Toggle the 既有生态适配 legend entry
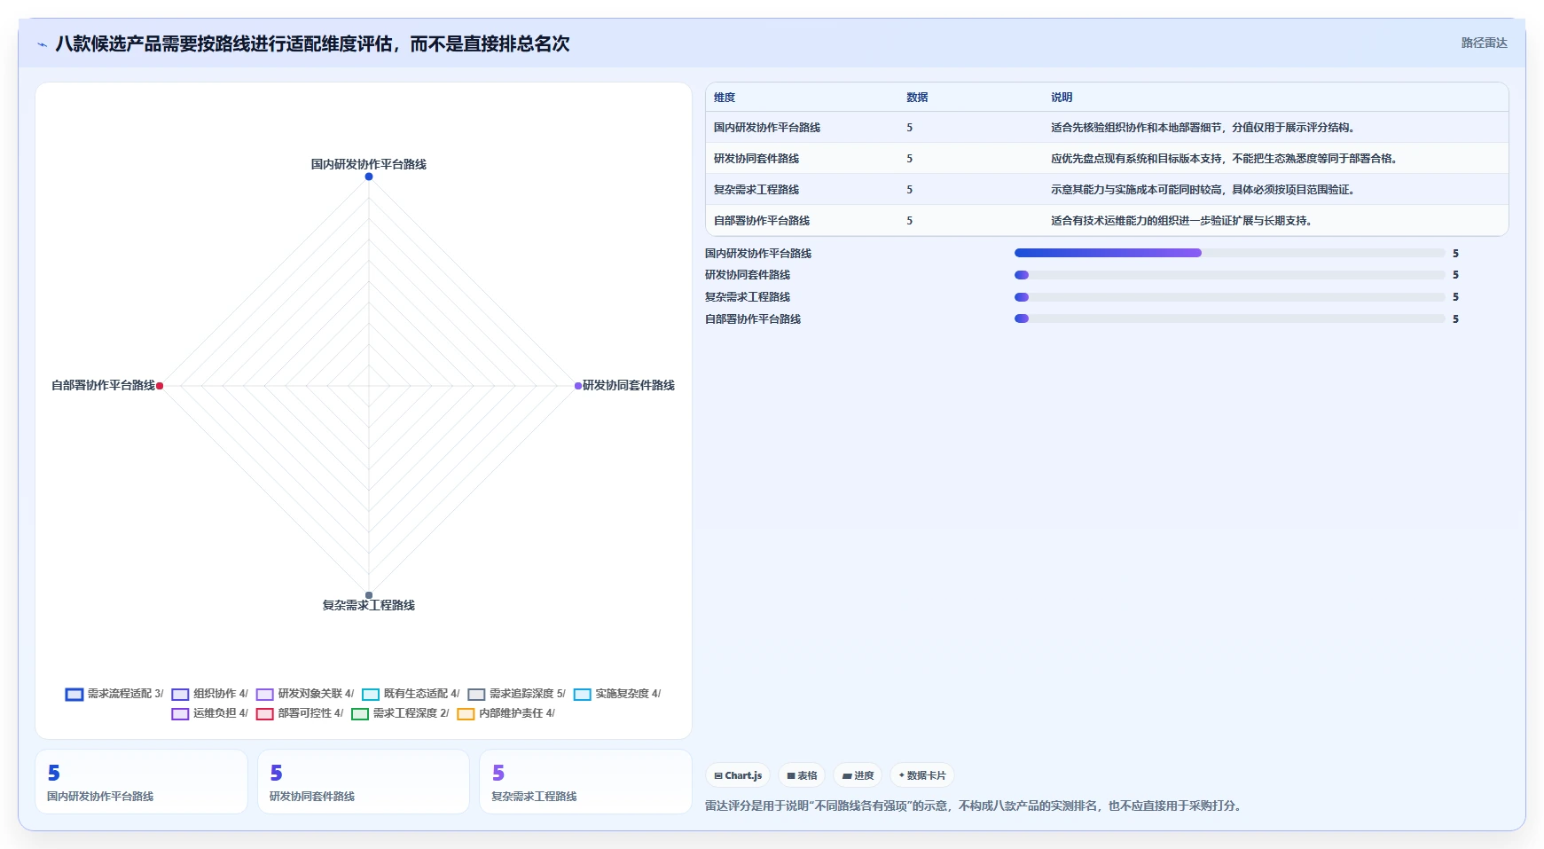The height and width of the screenshot is (849, 1544). click(x=411, y=694)
